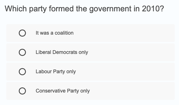Click the question heading about 2010 government
Screen dimensions: 179x105
tap(84, 9)
